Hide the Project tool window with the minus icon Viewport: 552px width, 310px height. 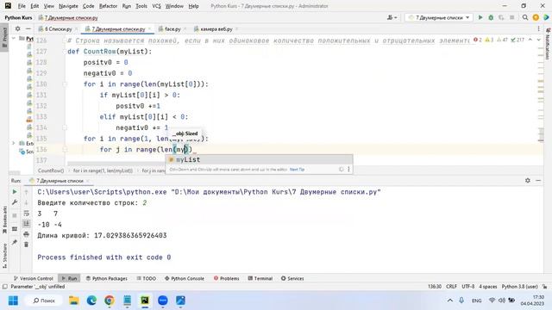pyautogui.click(x=28, y=28)
